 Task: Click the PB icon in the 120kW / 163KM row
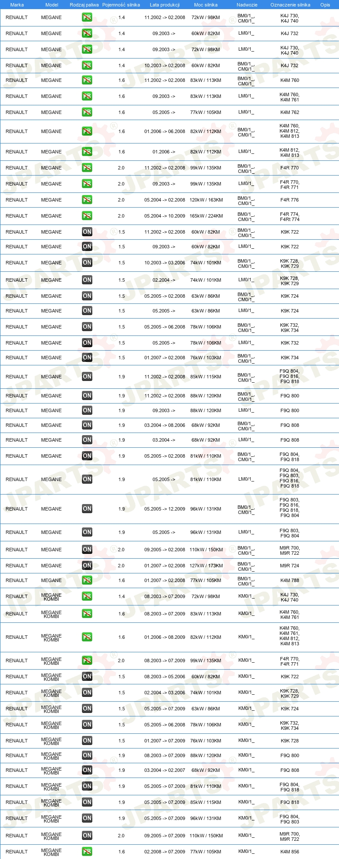point(87,200)
